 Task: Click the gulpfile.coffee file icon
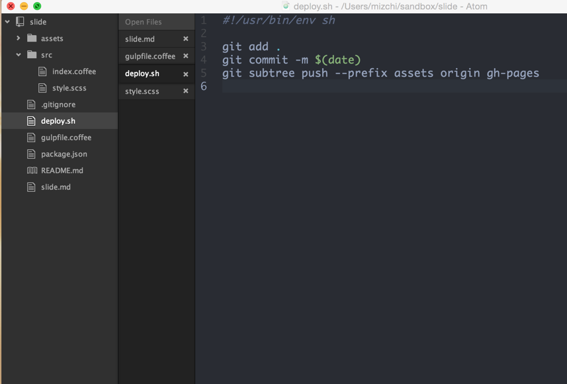pyautogui.click(x=32, y=137)
